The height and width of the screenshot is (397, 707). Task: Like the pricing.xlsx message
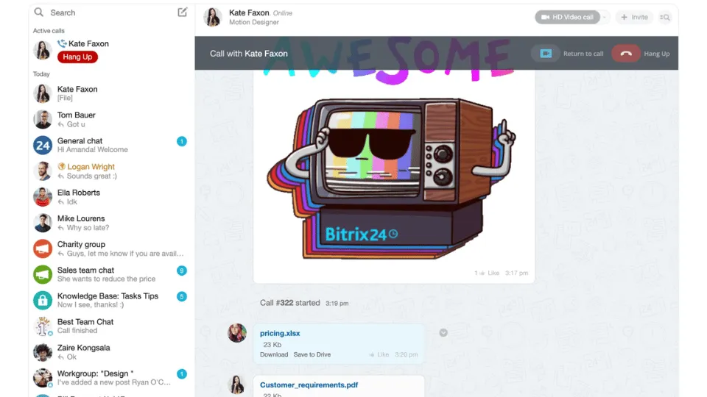[x=379, y=354]
